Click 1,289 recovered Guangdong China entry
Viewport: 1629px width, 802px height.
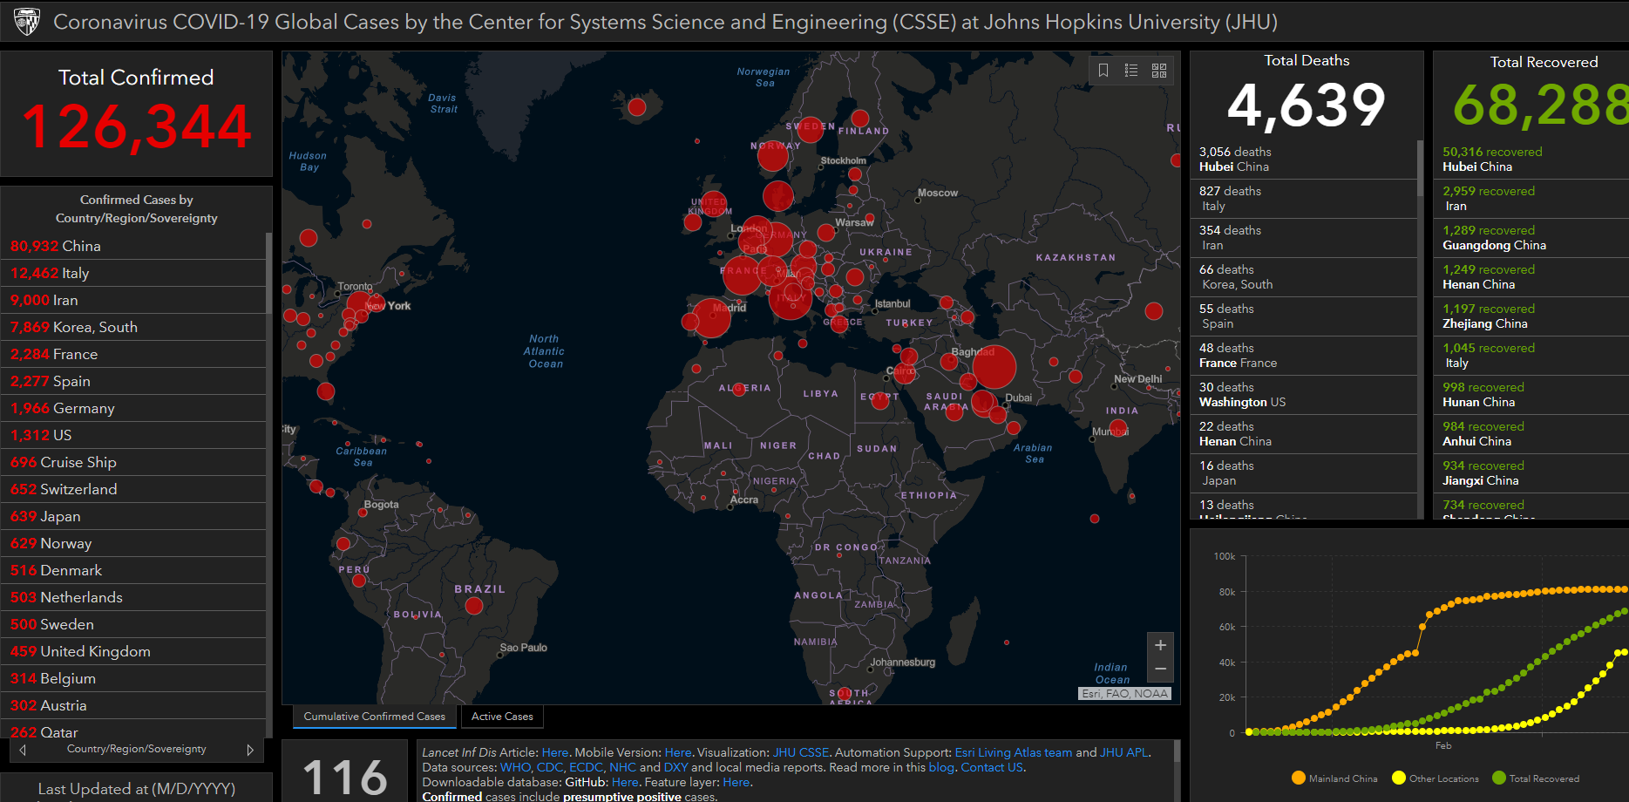(1531, 238)
